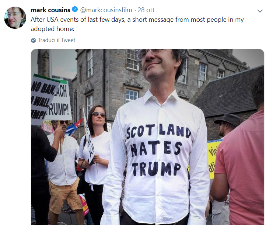The width and height of the screenshot is (266, 225).
Task: Open the "28 ott" tweet timestamp
Action: (x=146, y=10)
